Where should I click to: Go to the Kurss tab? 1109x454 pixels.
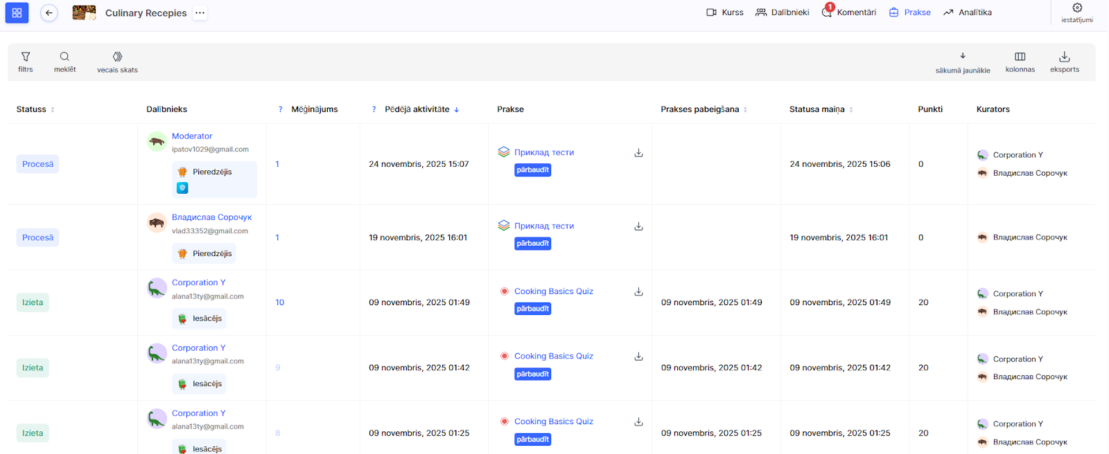point(724,12)
